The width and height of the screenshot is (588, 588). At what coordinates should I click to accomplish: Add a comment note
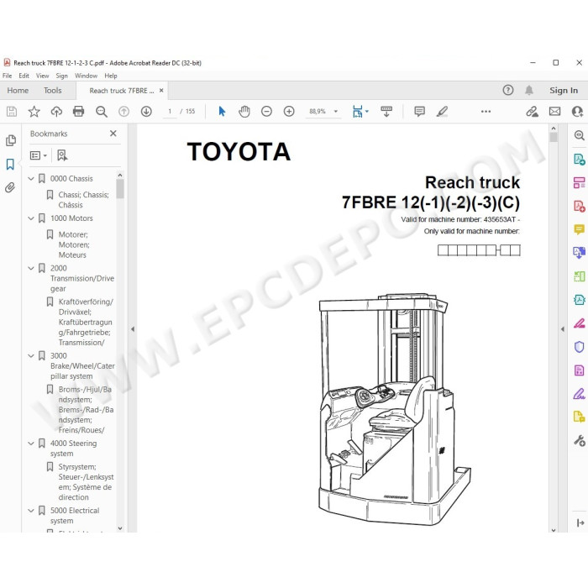420,112
